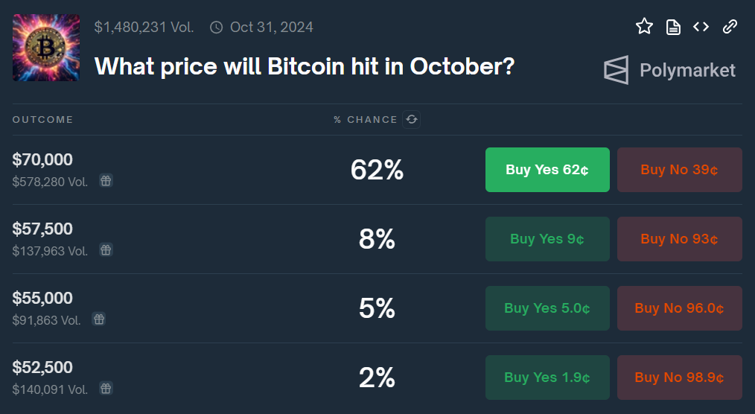Choose Buy No 96.0¢ for $55,000
The width and height of the screenshot is (755, 414).
(x=679, y=308)
